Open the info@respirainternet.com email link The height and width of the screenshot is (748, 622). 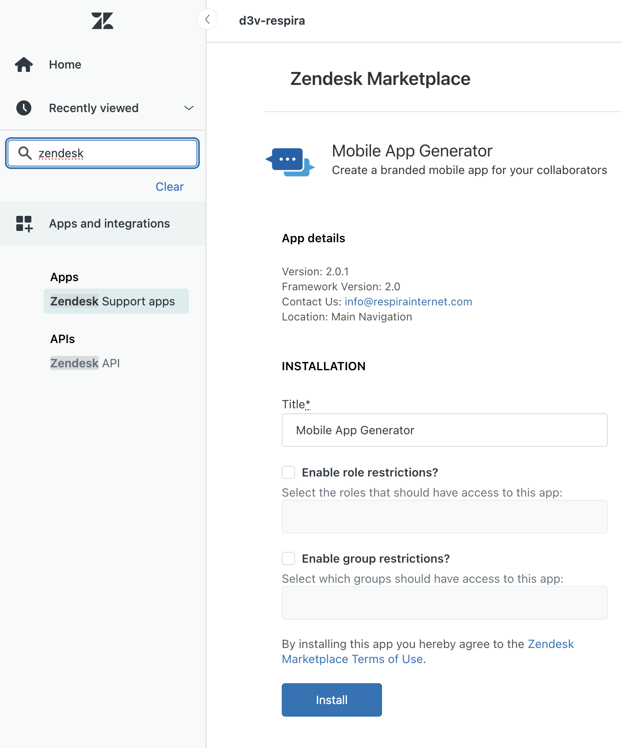click(408, 302)
